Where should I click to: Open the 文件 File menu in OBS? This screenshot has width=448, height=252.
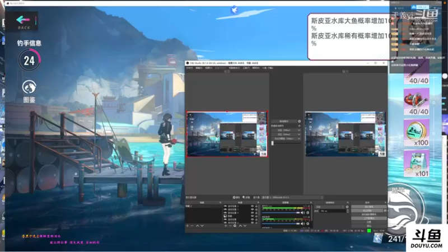(189, 68)
